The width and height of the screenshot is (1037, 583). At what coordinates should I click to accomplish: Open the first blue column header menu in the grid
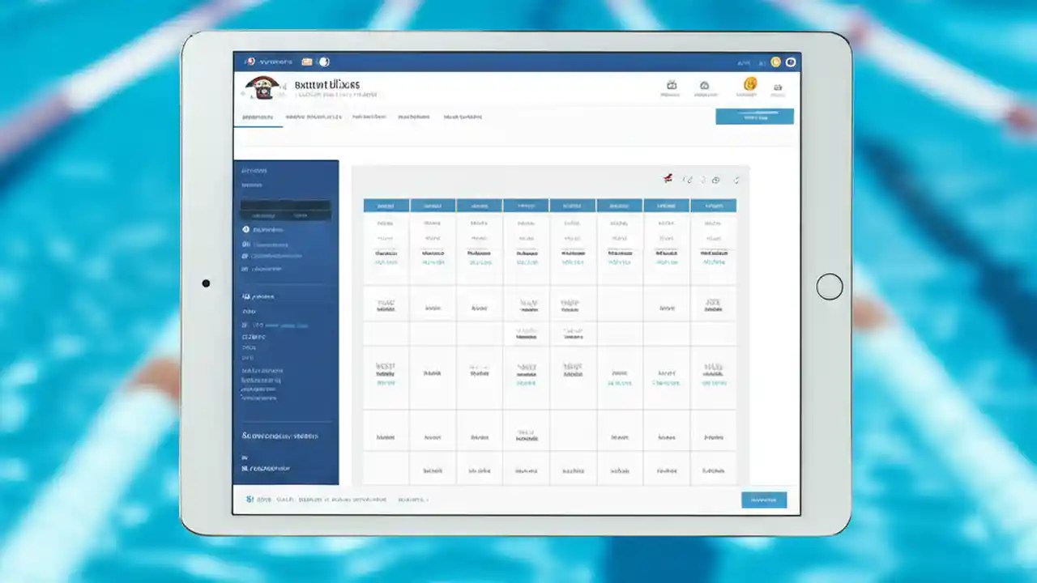click(386, 205)
